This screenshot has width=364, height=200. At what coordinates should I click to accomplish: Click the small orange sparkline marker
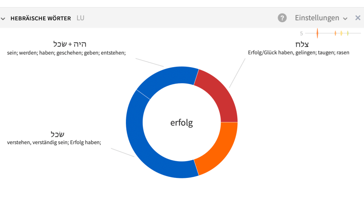tap(335, 33)
